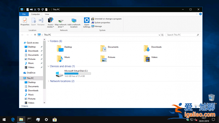Select the Music folder in Folders
The height and width of the screenshot is (123, 219).
point(63,59)
